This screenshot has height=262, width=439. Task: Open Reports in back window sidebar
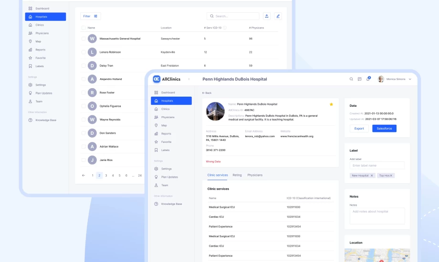pyautogui.click(x=45, y=50)
